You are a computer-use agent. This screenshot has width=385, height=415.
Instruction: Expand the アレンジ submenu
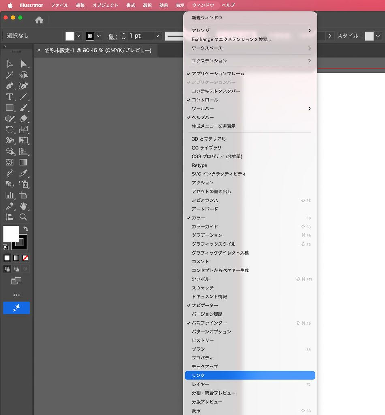point(250,30)
